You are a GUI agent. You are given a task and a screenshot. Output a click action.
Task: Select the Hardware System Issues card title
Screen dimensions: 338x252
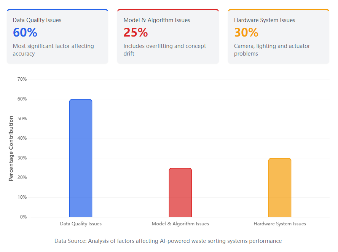point(265,20)
